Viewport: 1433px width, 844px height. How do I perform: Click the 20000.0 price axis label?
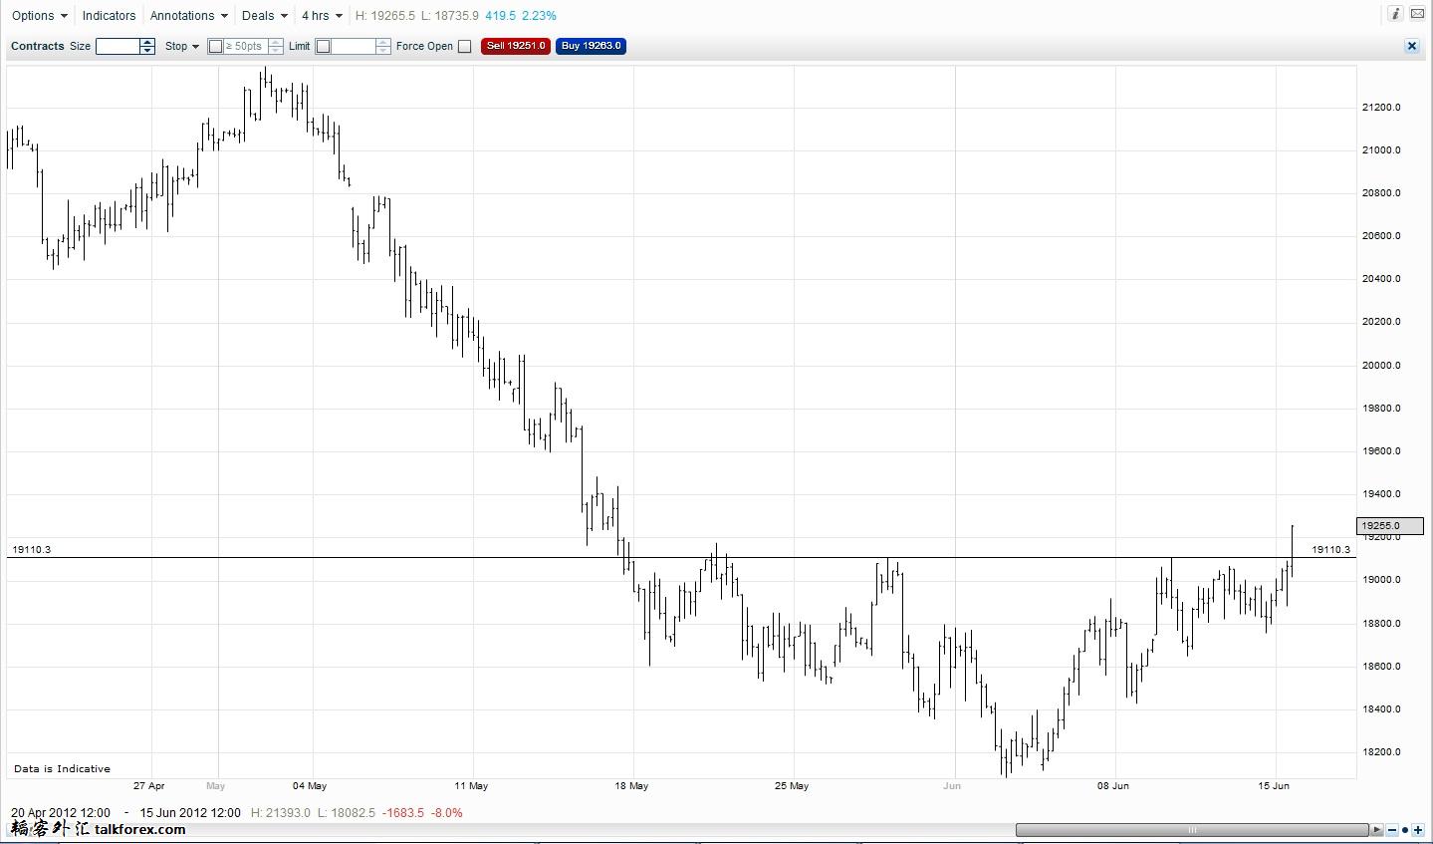click(x=1381, y=366)
